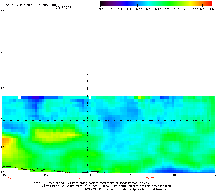The image size is (217, 191).
Task: Click the -0.15 colorbar label
Action: pos(175,9)
